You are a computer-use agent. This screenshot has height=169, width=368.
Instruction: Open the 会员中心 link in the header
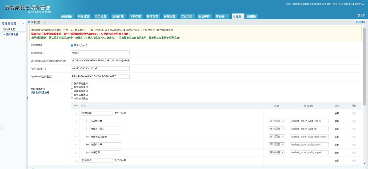point(337,4)
